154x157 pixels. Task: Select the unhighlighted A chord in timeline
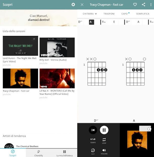pos(138,22)
